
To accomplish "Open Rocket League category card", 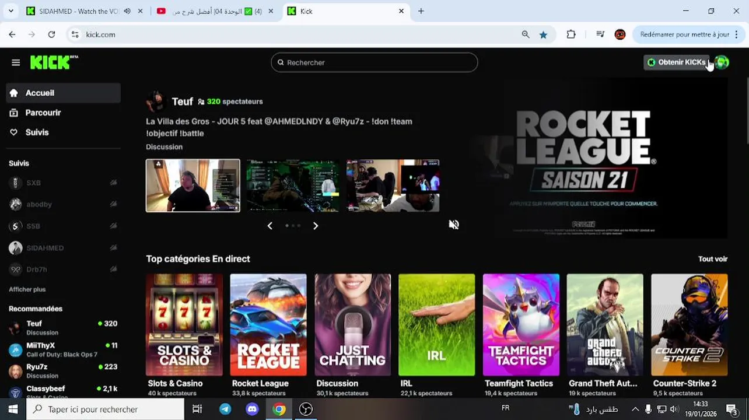I will coord(268,325).
